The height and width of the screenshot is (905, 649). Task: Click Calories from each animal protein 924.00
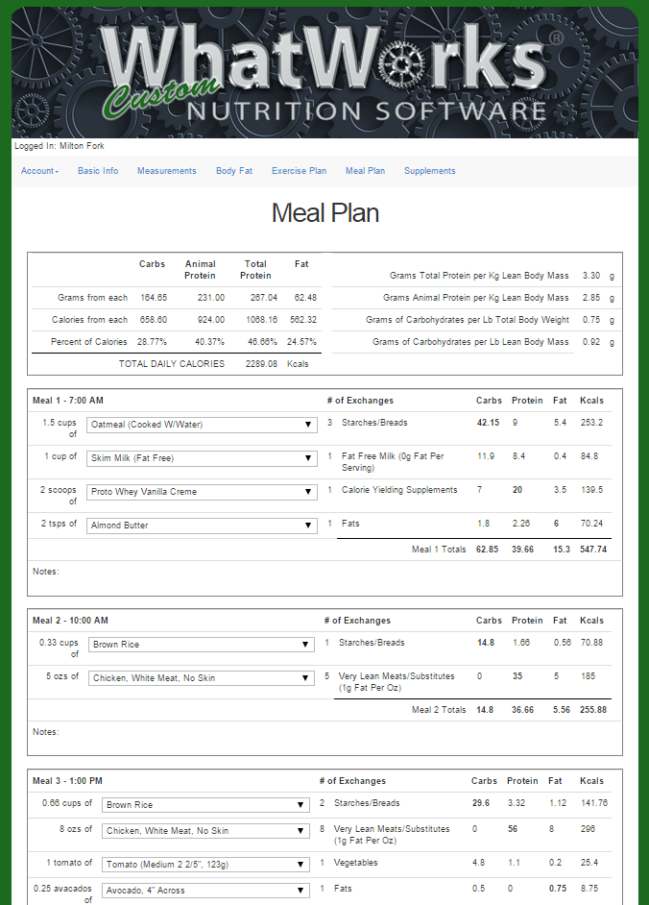[211, 320]
